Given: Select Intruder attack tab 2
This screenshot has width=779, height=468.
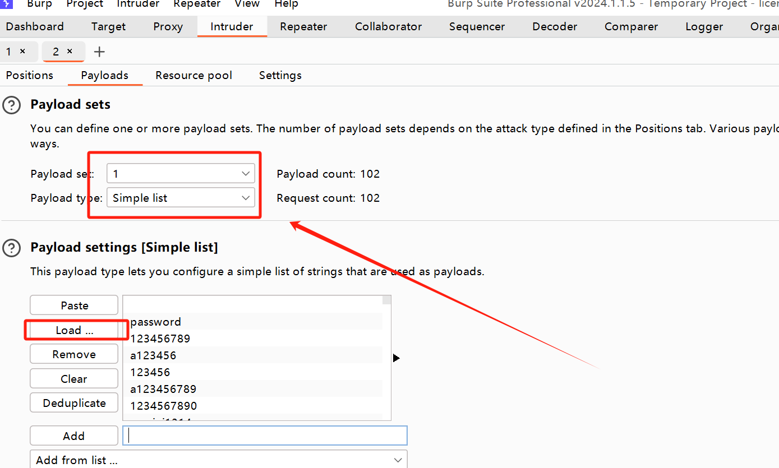Looking at the screenshot, I should coord(56,52).
